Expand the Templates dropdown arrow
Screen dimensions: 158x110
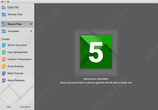pyautogui.click(x=31, y=31)
